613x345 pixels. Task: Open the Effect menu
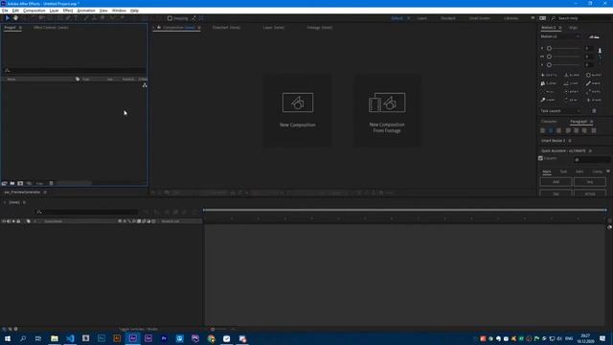pos(68,11)
